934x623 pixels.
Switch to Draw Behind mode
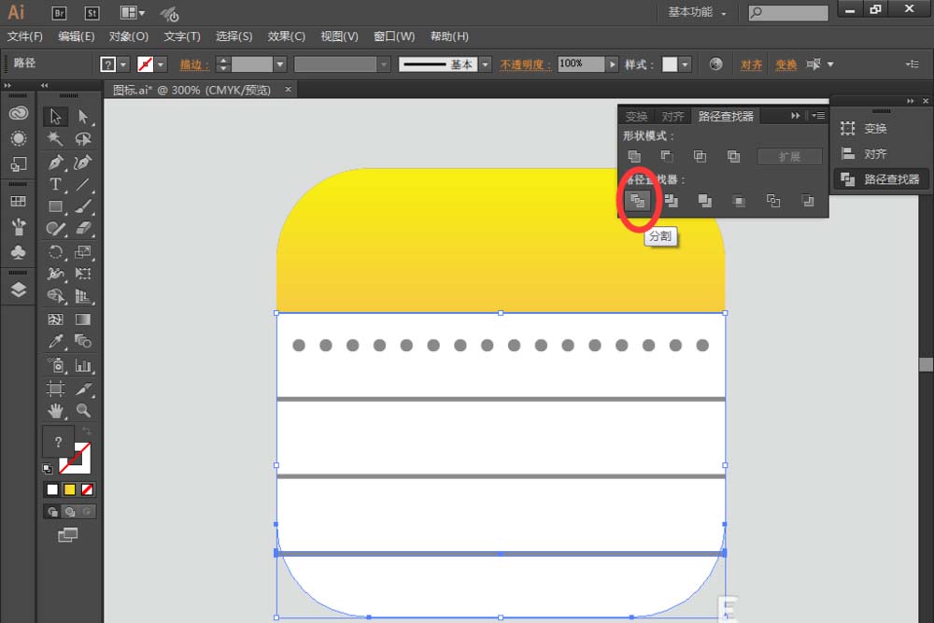(70, 512)
